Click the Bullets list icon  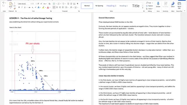click(54, 4)
